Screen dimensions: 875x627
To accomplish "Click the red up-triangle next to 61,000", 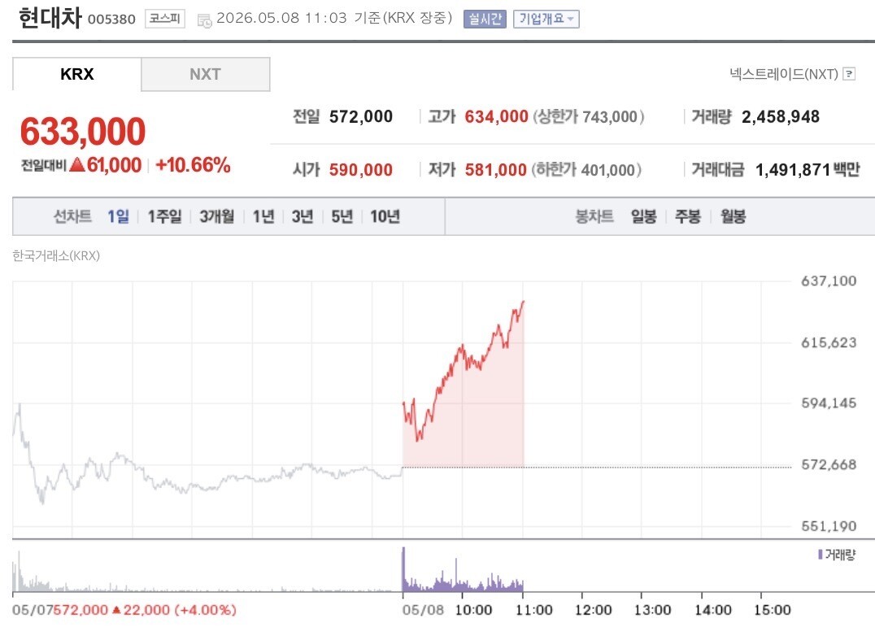I will pyautogui.click(x=77, y=164).
